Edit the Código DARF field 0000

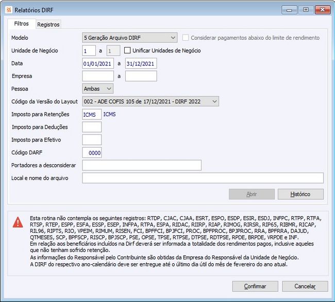[92, 153]
